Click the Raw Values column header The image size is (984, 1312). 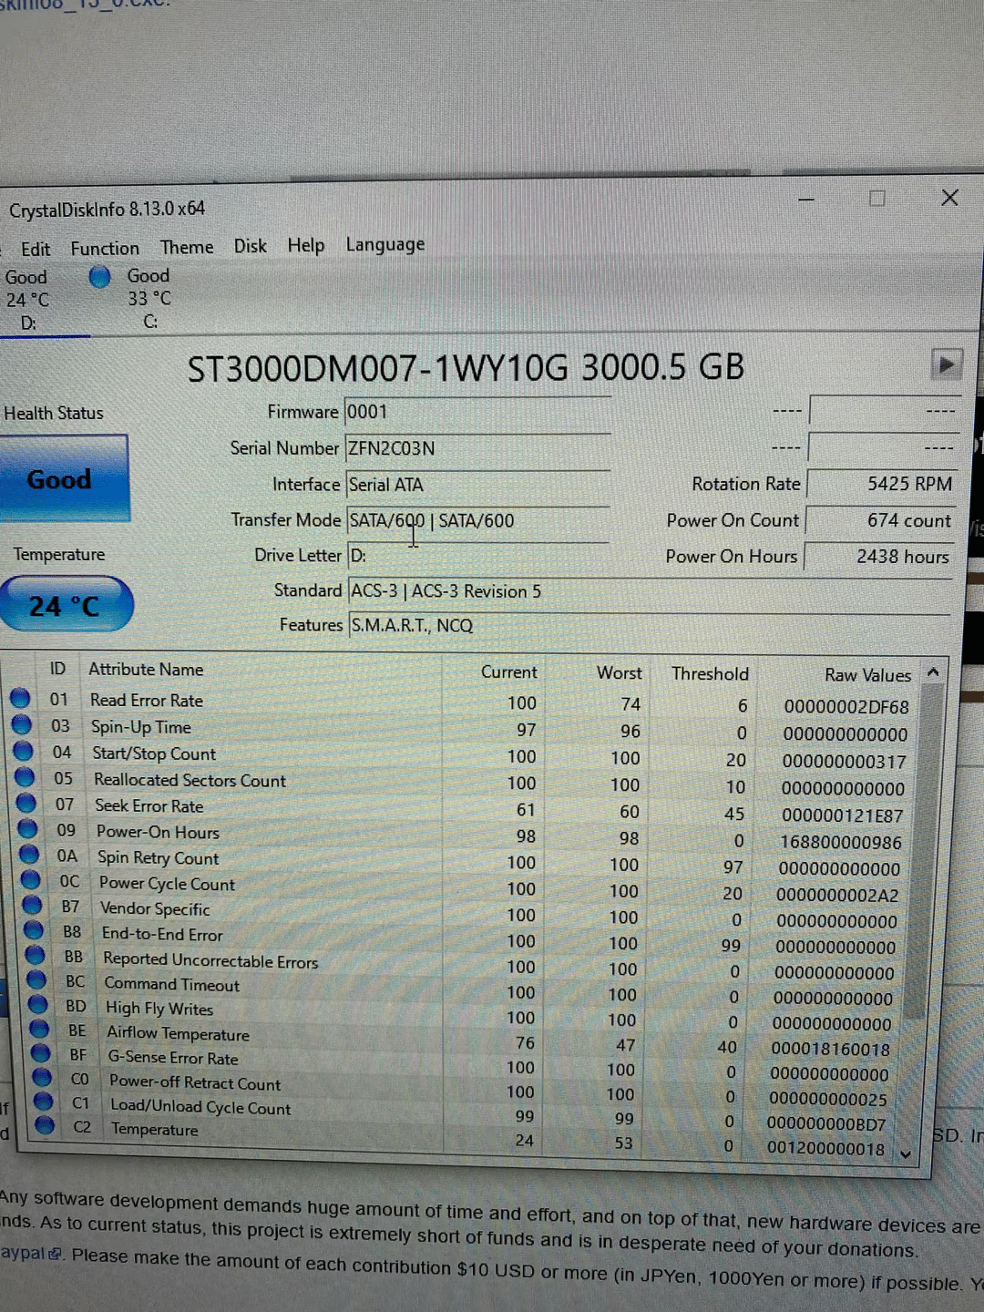click(x=867, y=674)
